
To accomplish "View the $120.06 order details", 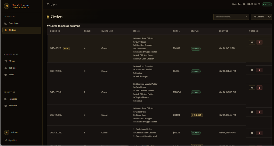I will coord(252,88).
